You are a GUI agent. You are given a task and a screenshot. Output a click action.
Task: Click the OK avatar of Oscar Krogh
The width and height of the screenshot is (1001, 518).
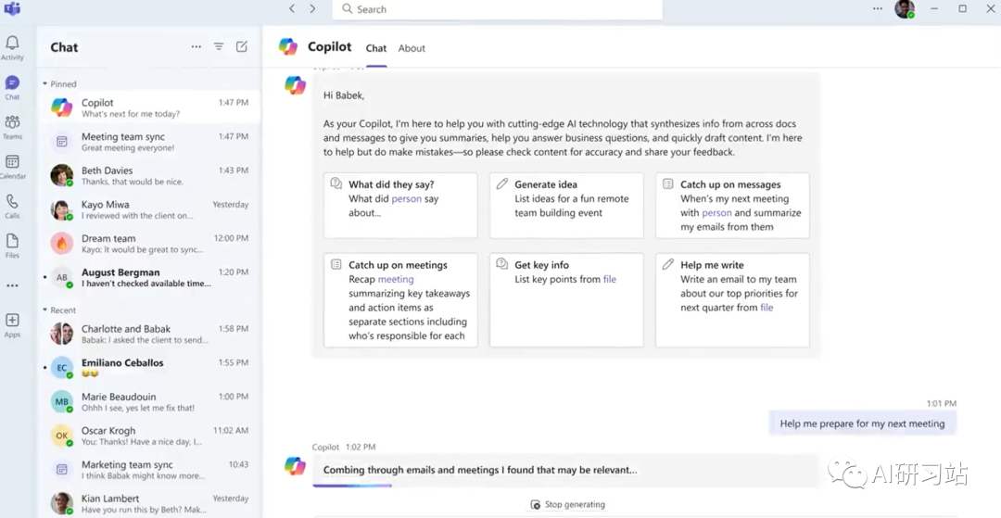coord(62,436)
